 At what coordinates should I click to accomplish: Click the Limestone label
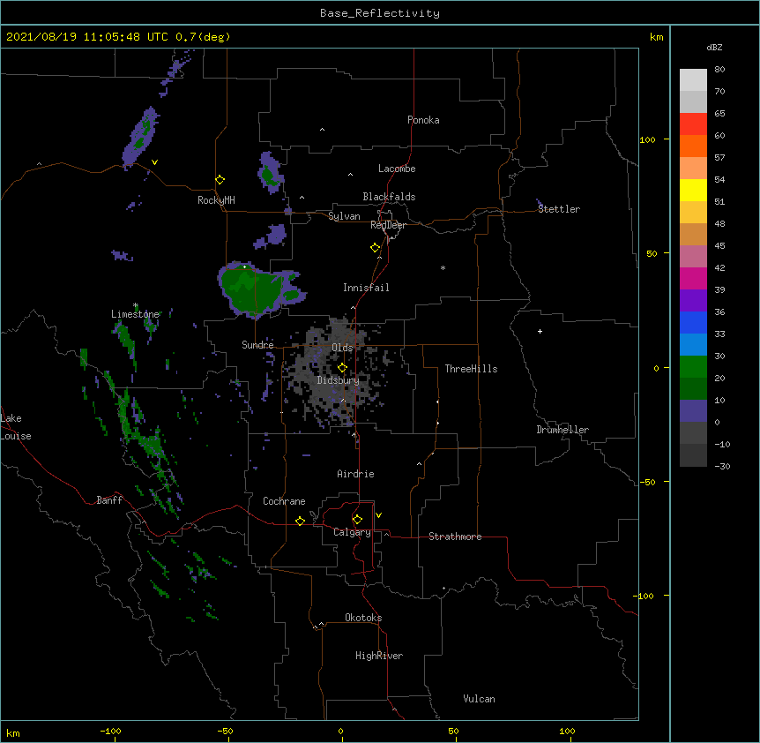point(135,314)
